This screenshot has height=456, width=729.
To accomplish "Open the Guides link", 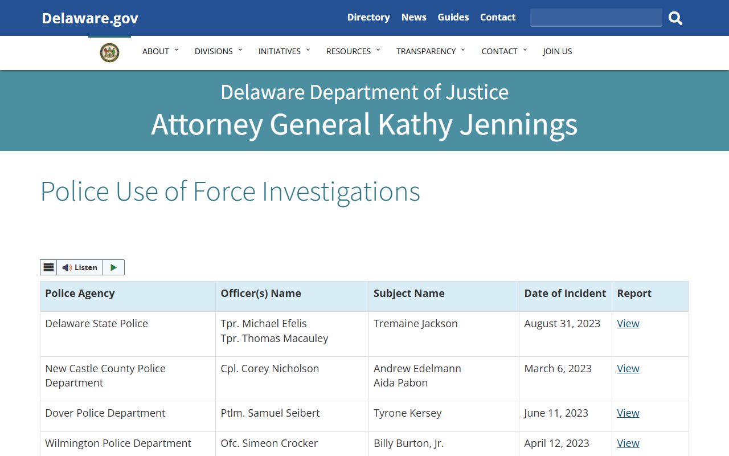I will pyautogui.click(x=453, y=17).
